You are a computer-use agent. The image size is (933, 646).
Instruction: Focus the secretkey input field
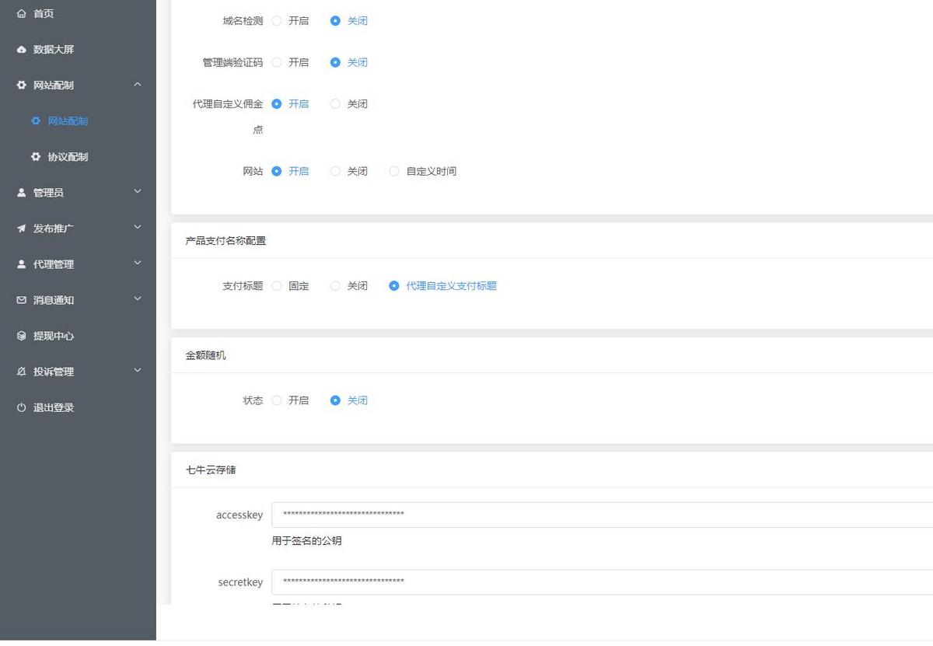[x=602, y=582]
